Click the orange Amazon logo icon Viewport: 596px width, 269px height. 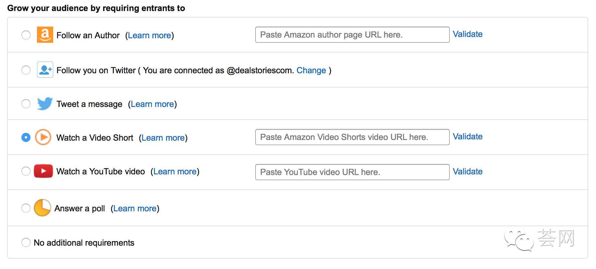click(45, 35)
